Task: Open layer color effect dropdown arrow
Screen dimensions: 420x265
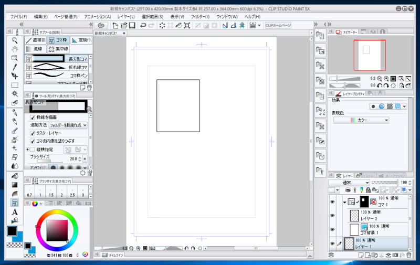Action: pyautogui.click(x=404, y=107)
